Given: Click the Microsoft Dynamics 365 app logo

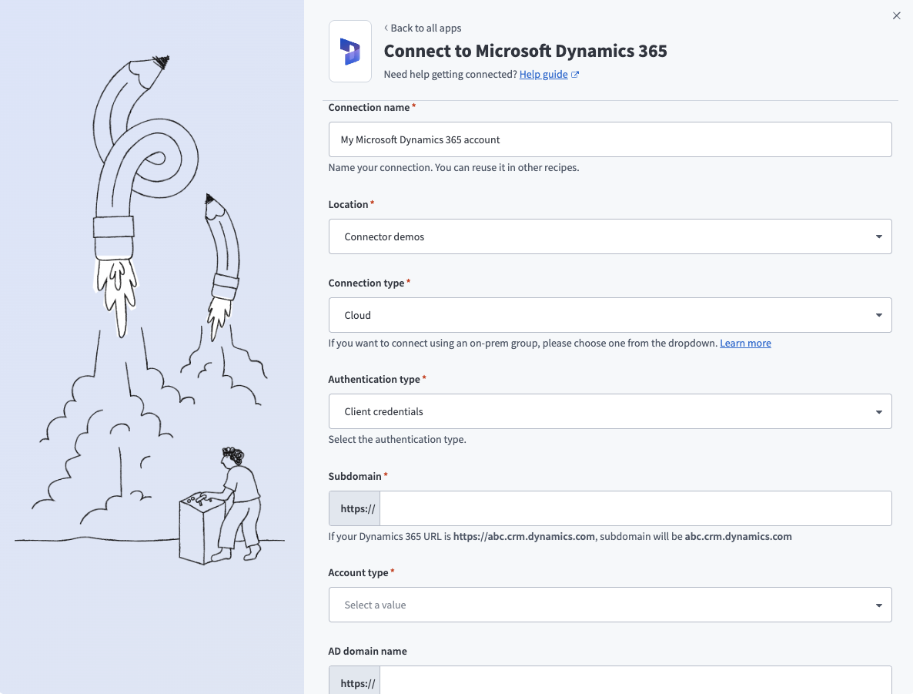Looking at the screenshot, I should [350, 50].
